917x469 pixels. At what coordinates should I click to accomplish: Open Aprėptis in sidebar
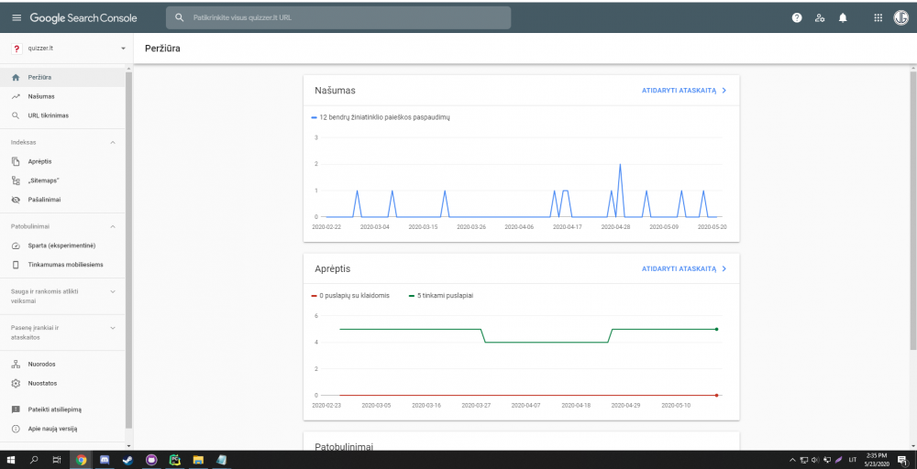pyautogui.click(x=62, y=161)
